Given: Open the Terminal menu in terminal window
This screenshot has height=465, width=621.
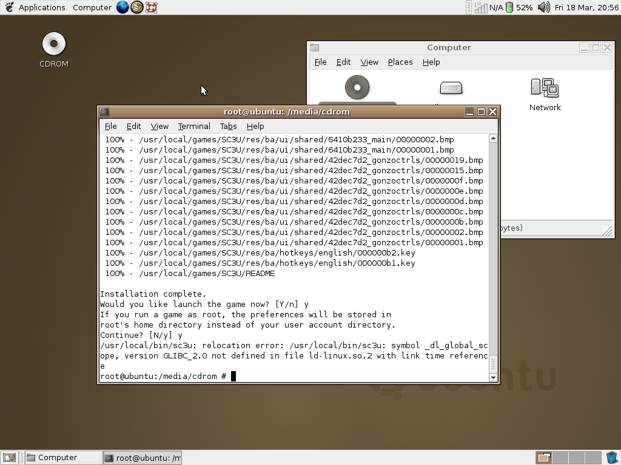Looking at the screenshot, I should (194, 126).
